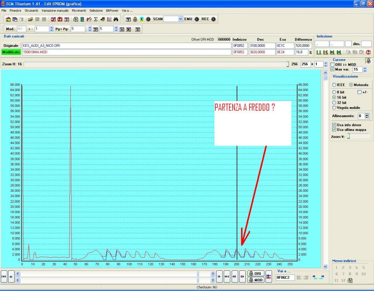Viewport: 374px width, 291px height.
Task: Click the open folder icon in toolbar
Action: click(31, 19)
